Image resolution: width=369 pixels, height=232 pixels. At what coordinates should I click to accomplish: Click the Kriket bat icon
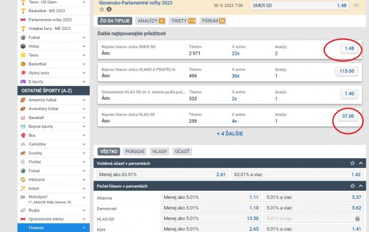[x=23, y=188]
